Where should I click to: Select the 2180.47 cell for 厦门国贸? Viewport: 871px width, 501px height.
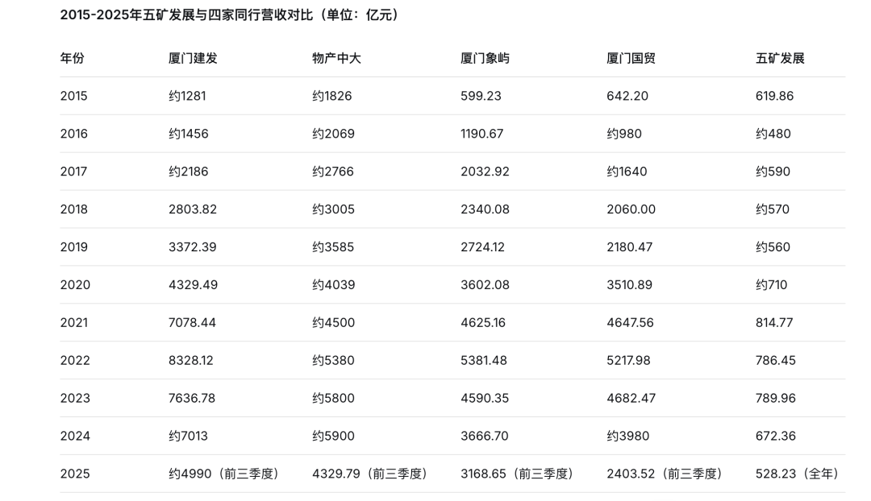click(x=630, y=247)
